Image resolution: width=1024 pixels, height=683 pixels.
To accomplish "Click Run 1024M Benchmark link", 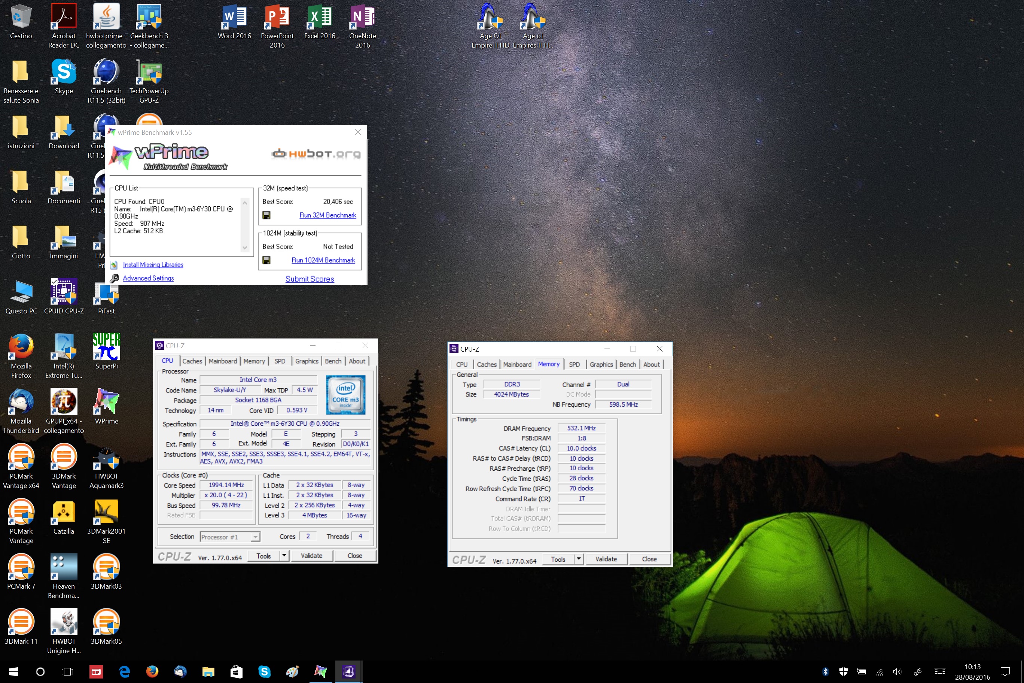I will [x=323, y=260].
